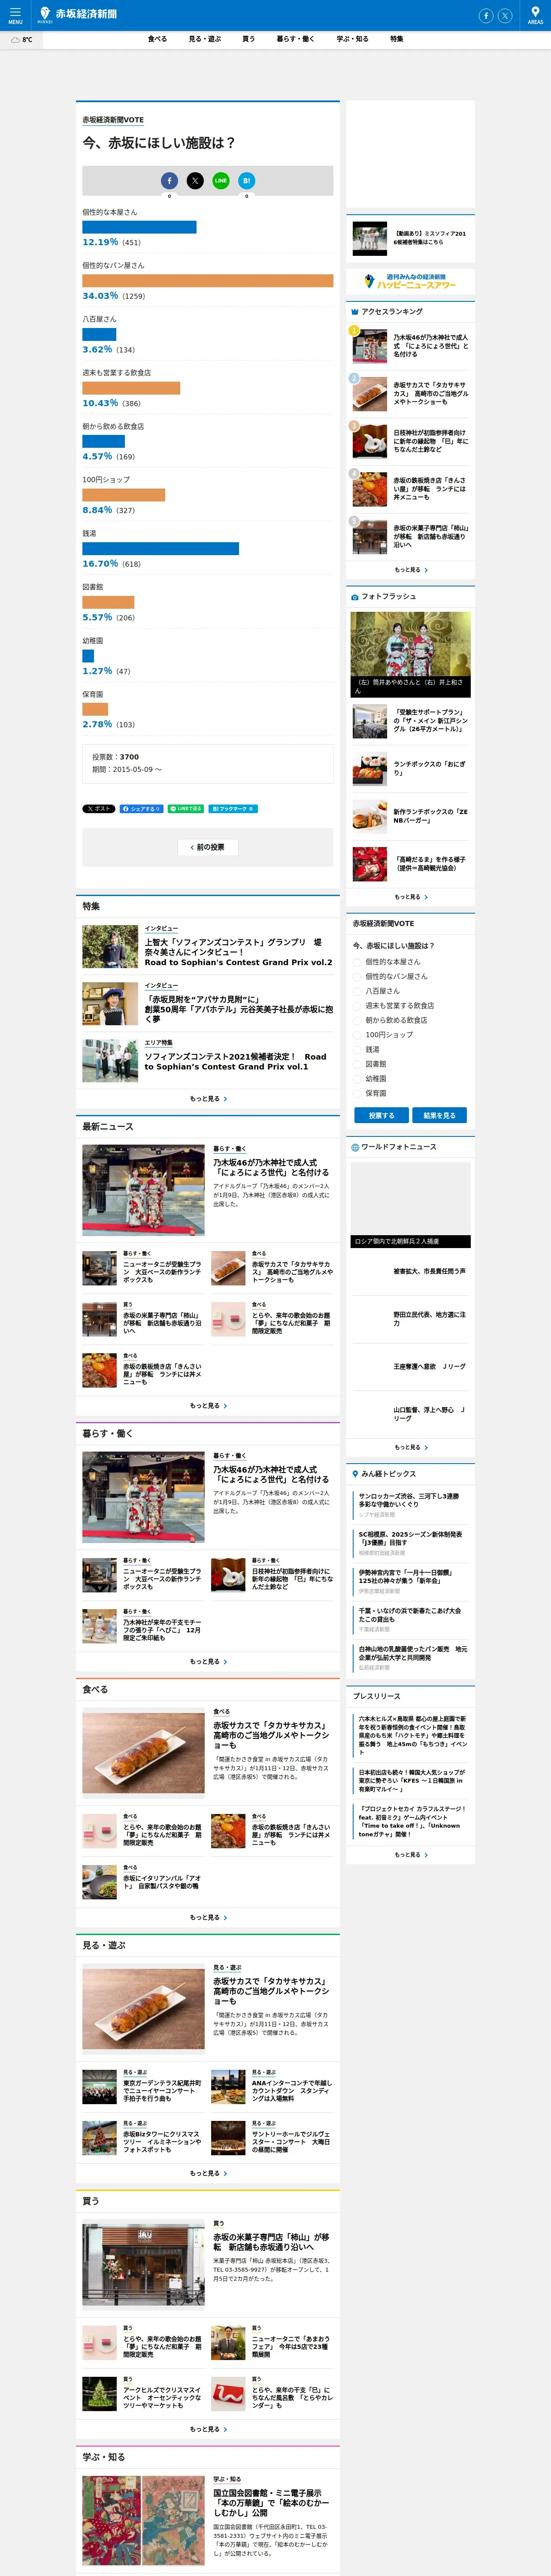551x2576 pixels.
Task: Click the 結果を見る button
Action: pyautogui.click(x=439, y=1115)
